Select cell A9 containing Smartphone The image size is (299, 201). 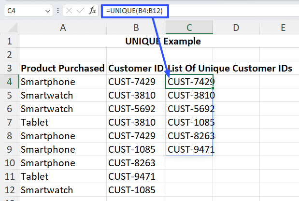point(63,149)
